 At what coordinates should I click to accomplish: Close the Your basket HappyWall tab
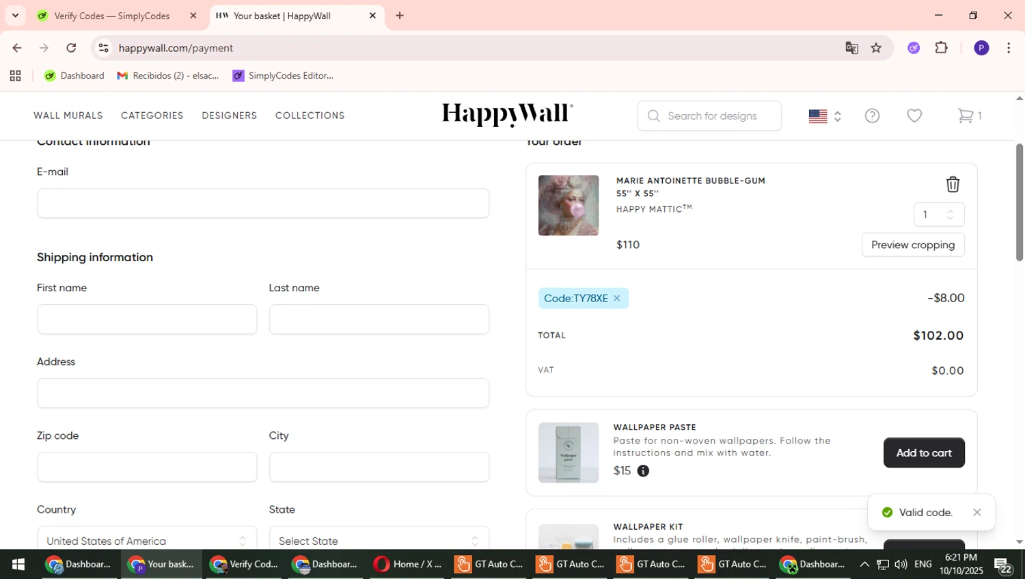point(372,16)
